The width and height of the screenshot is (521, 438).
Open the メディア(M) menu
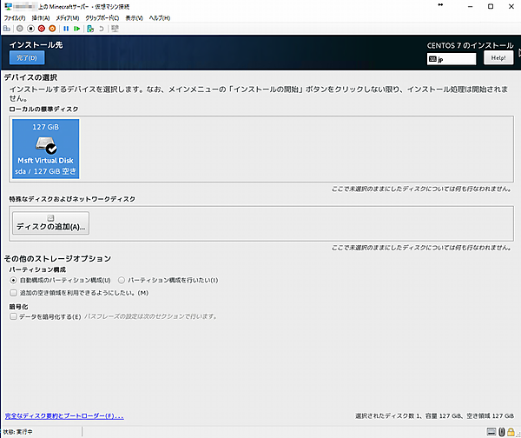click(x=69, y=17)
